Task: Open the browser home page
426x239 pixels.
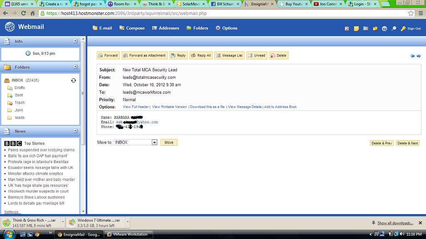Action: [x=32, y=13]
